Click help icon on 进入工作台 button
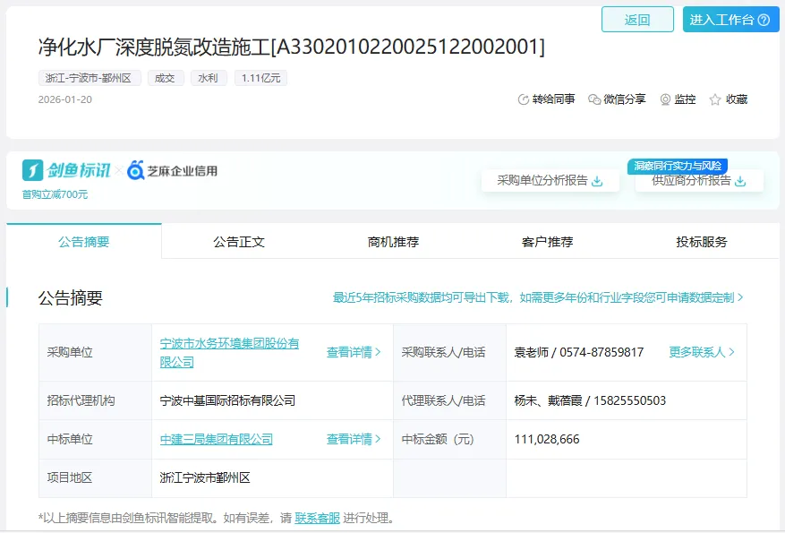Viewport: 785px width, 533px height. tap(764, 20)
